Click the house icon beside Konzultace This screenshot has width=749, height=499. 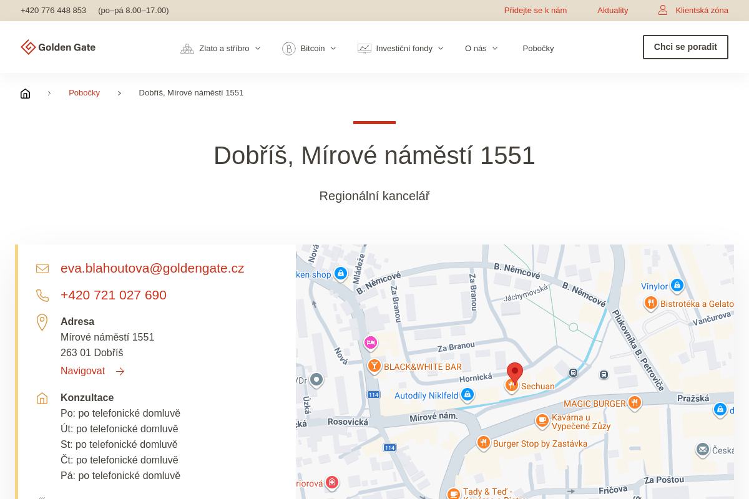click(42, 398)
